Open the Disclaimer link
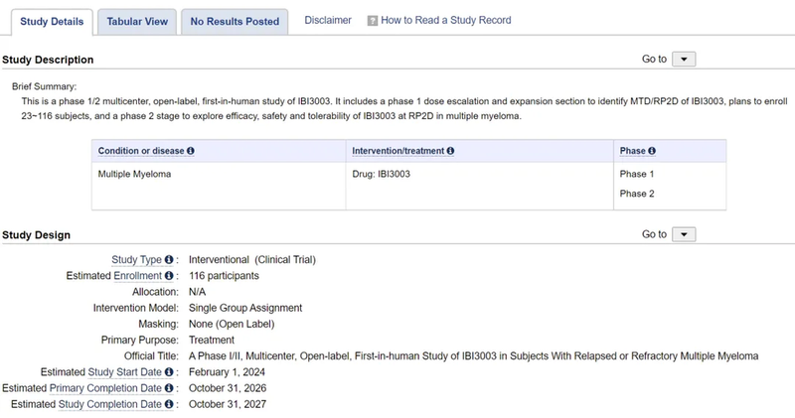Image resolution: width=795 pixels, height=418 pixels. tap(328, 21)
